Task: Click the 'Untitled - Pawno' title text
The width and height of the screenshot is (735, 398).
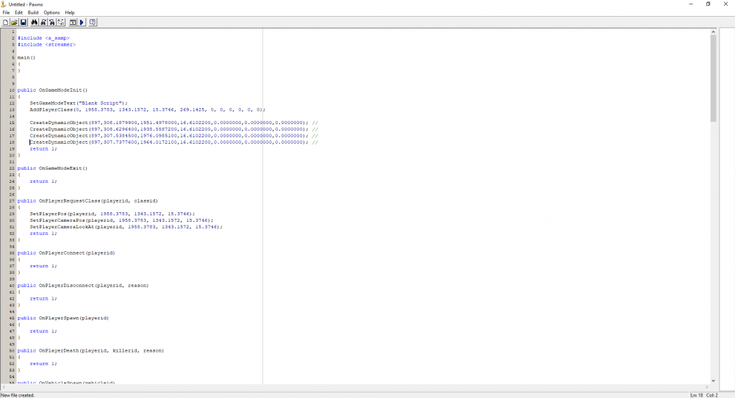Action: tap(26, 4)
